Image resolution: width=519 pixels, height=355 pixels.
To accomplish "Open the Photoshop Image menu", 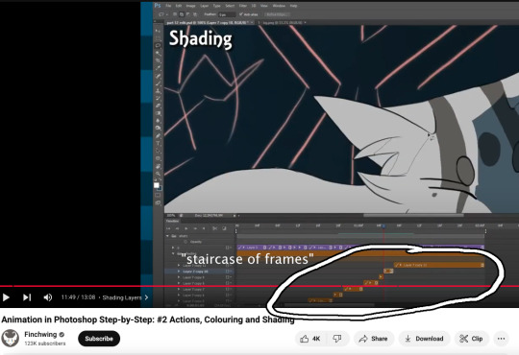I will tap(190, 6).
